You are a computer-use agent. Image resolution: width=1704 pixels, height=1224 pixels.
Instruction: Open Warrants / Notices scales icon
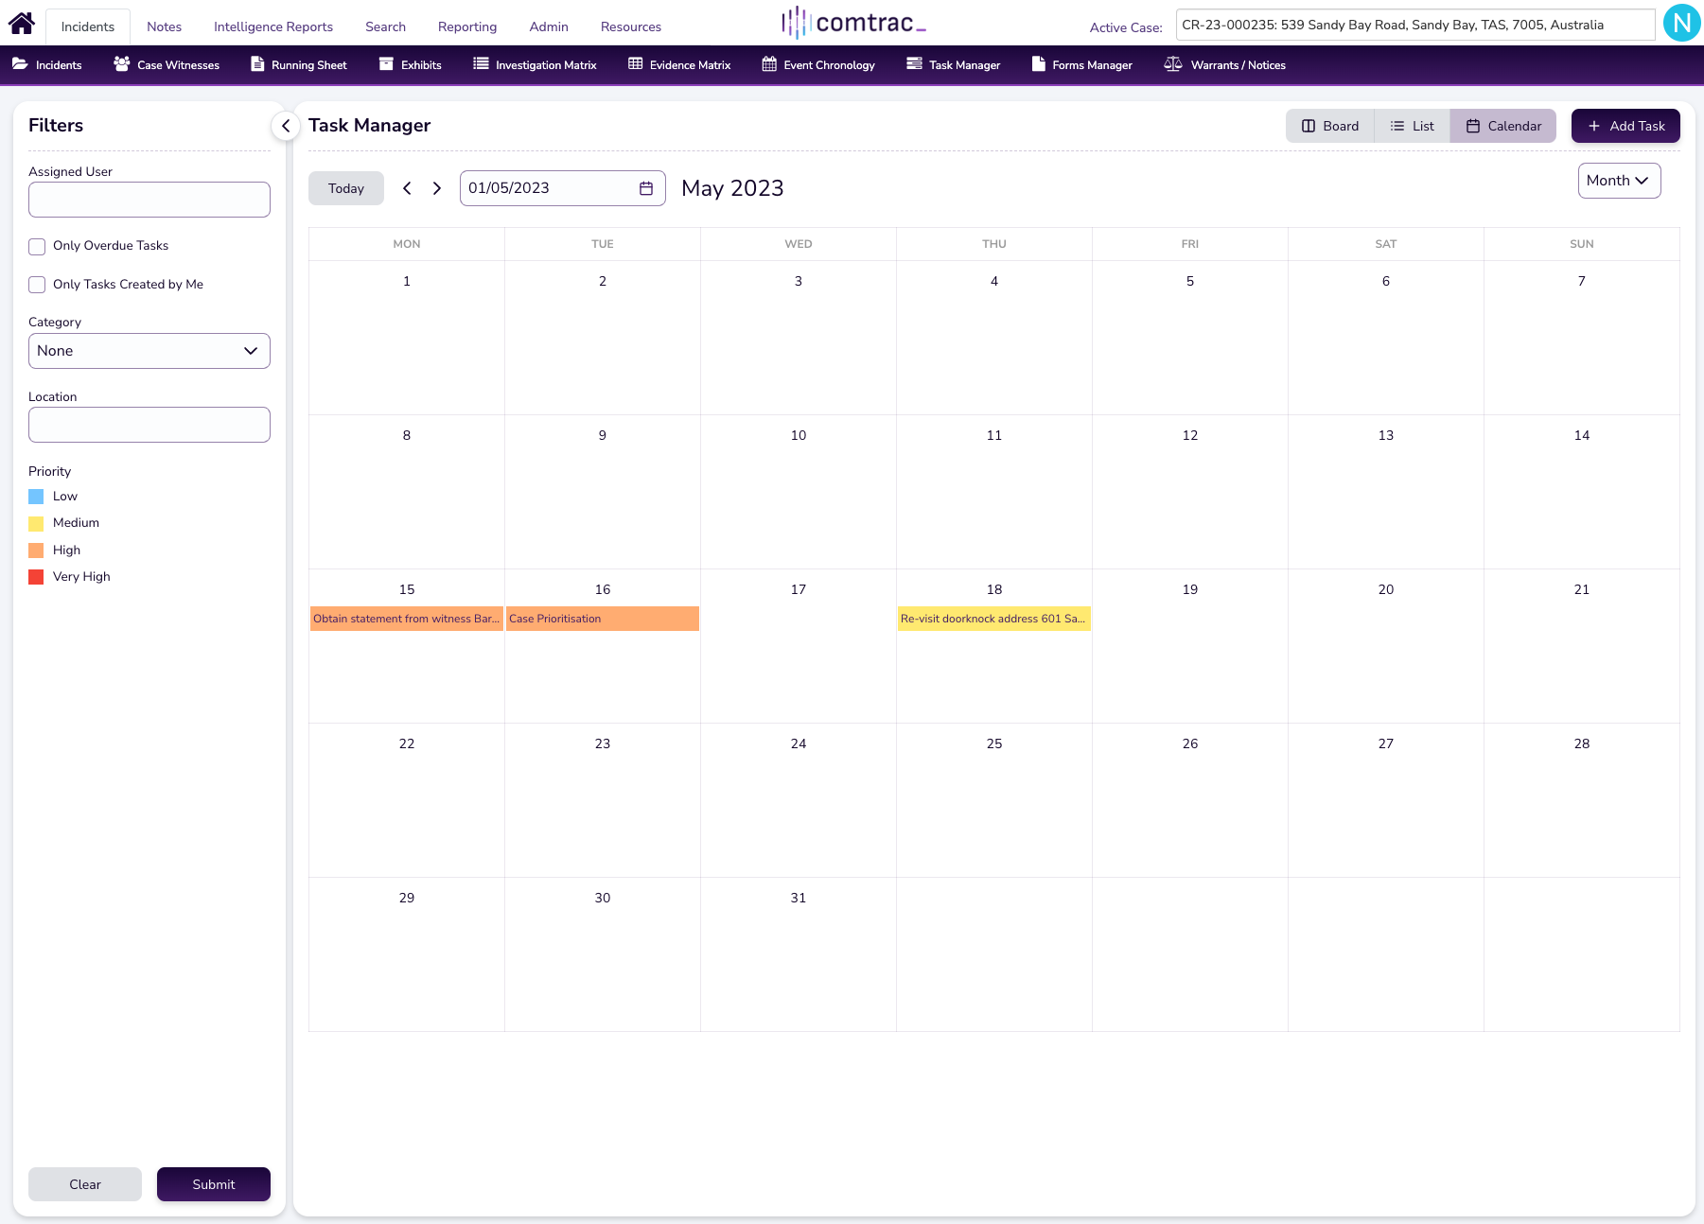click(x=1173, y=64)
